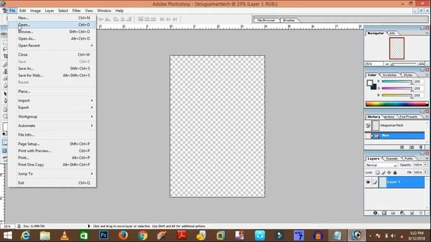The image size is (431, 242).
Task: Click the Windows Start button
Action: [x=7, y=235]
